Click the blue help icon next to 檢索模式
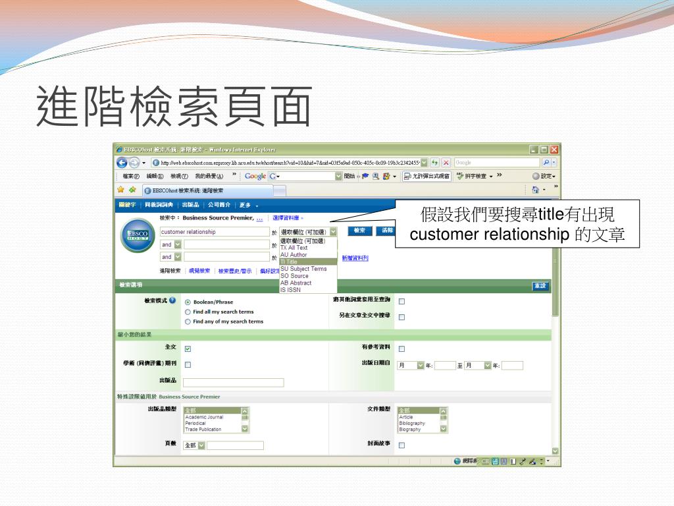Screen dimensions: 674x506 tap(172, 300)
